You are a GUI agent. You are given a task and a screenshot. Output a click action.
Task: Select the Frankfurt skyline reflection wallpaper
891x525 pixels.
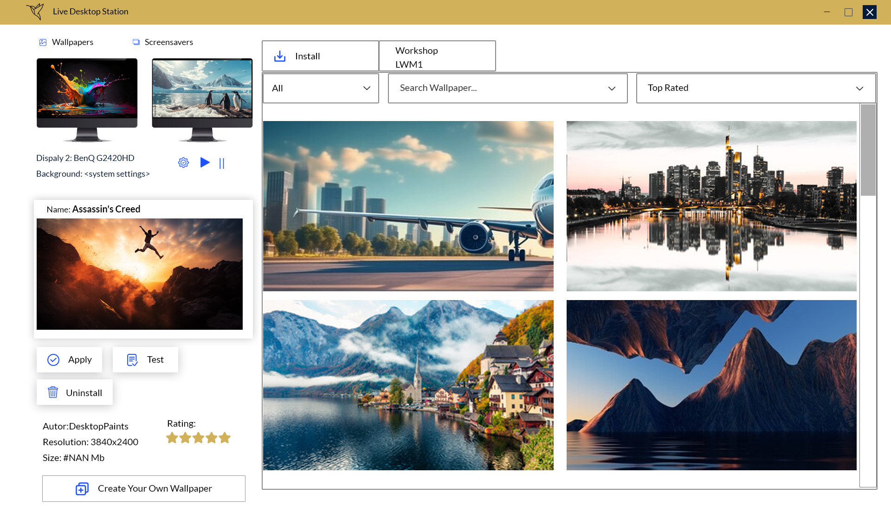(x=711, y=206)
